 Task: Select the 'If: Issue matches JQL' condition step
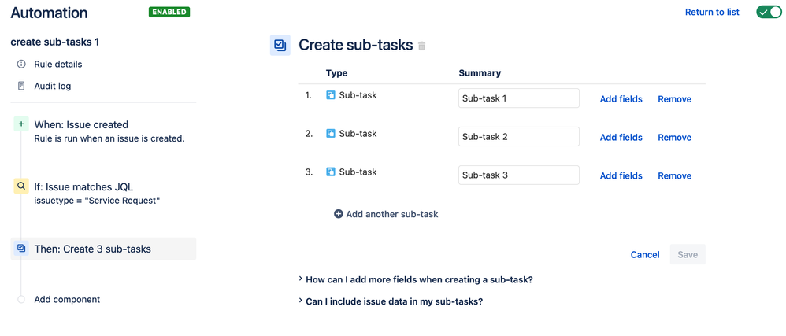(83, 186)
